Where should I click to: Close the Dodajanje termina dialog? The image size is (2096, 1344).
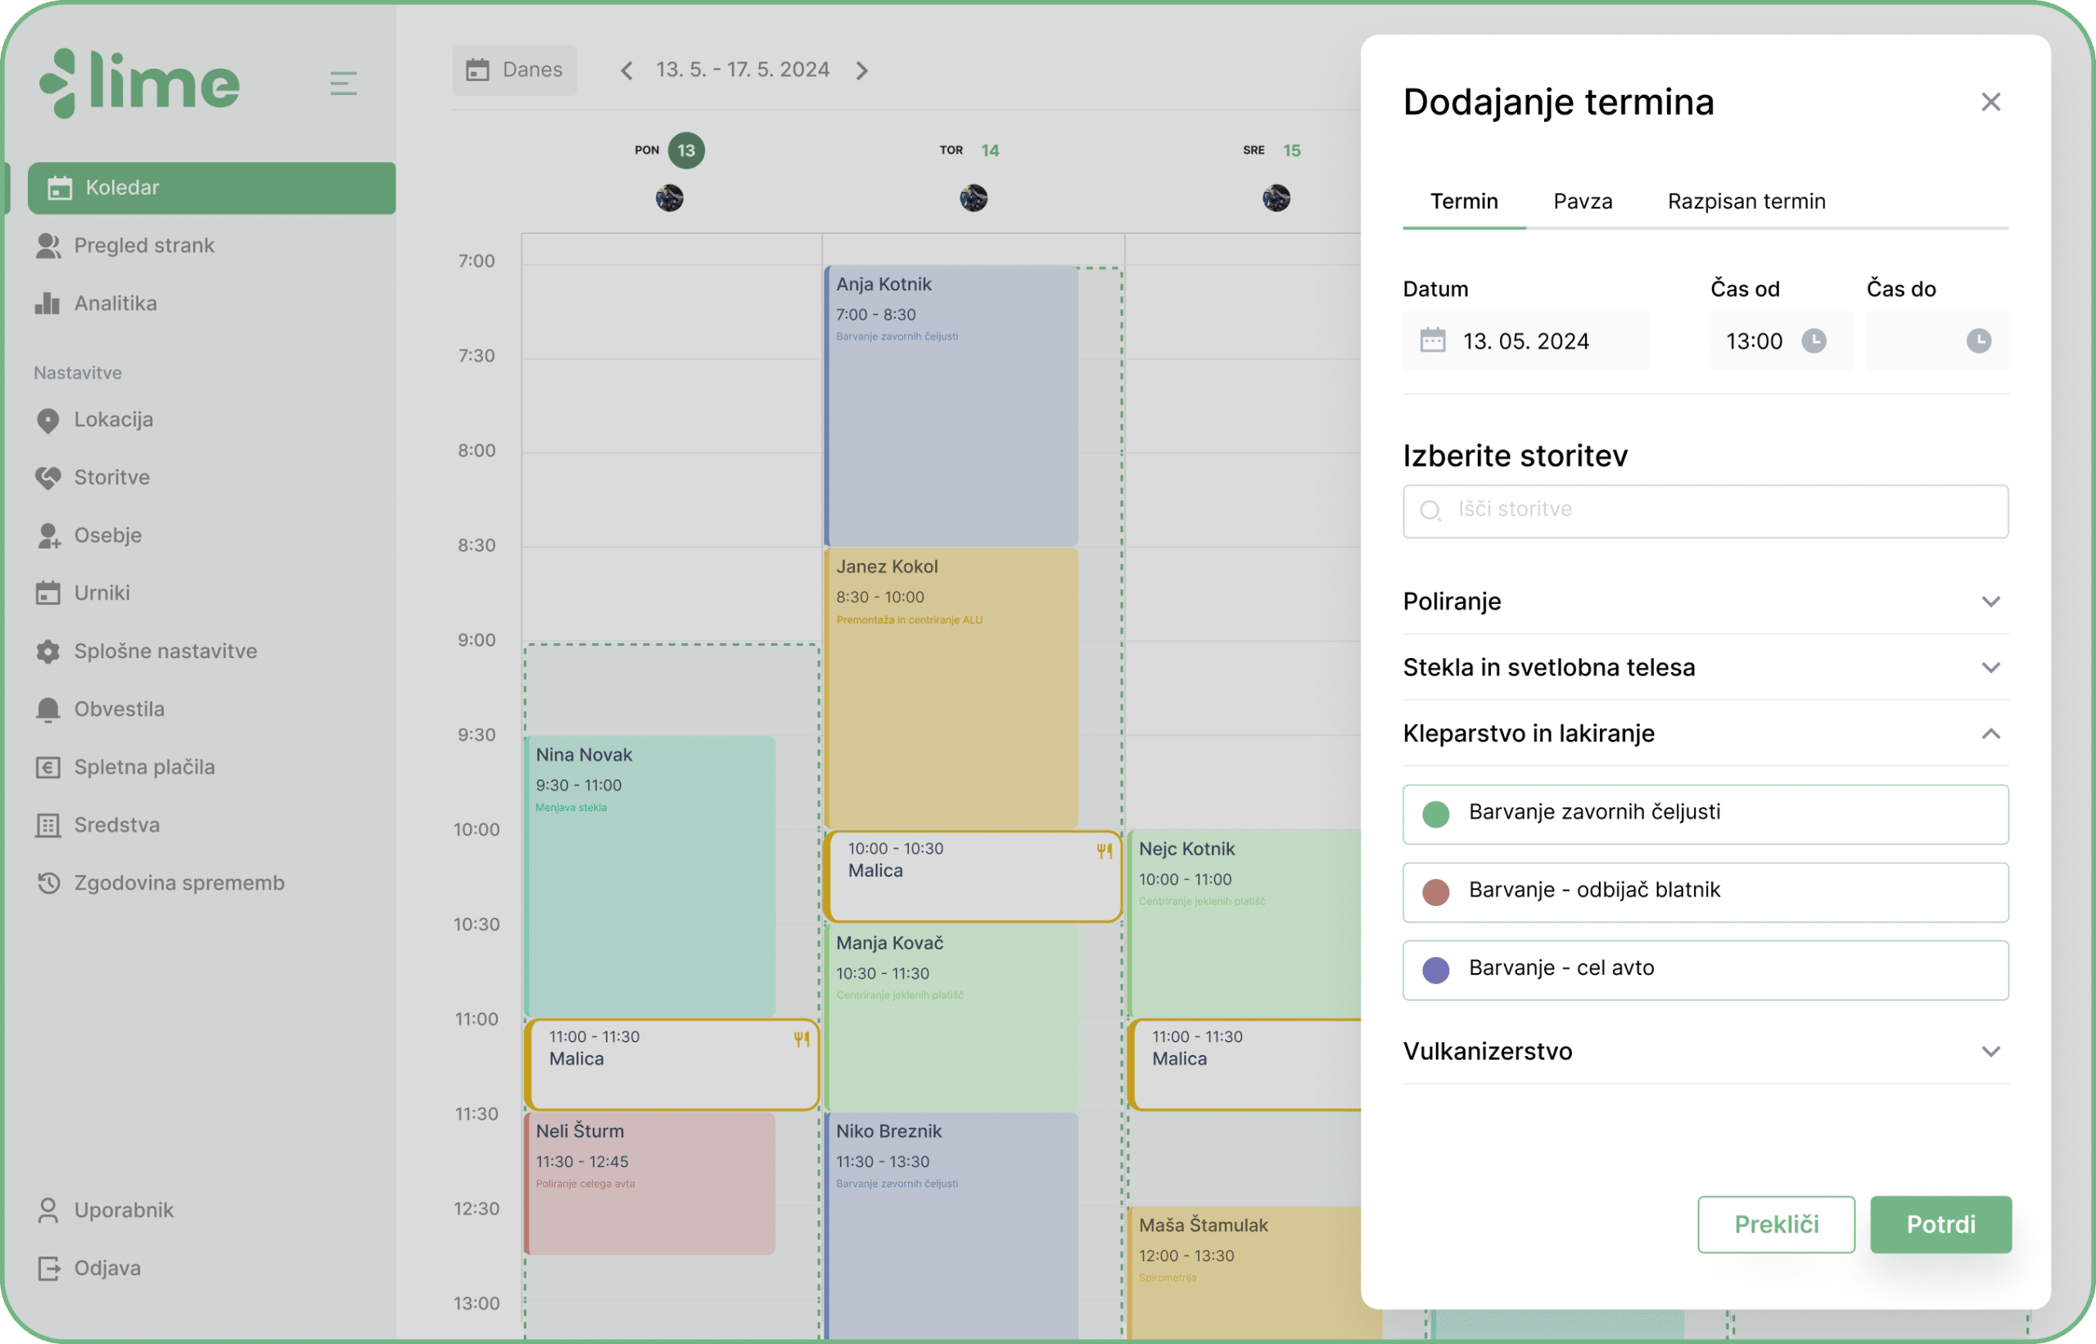(1990, 102)
